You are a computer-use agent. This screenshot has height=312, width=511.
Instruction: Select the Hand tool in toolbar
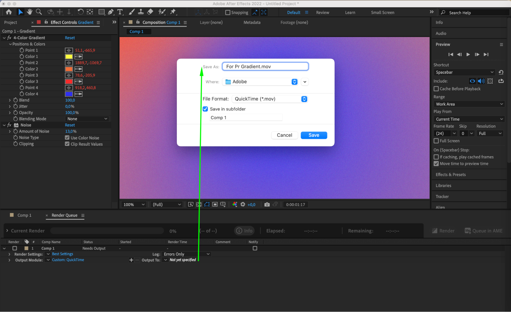(30, 12)
